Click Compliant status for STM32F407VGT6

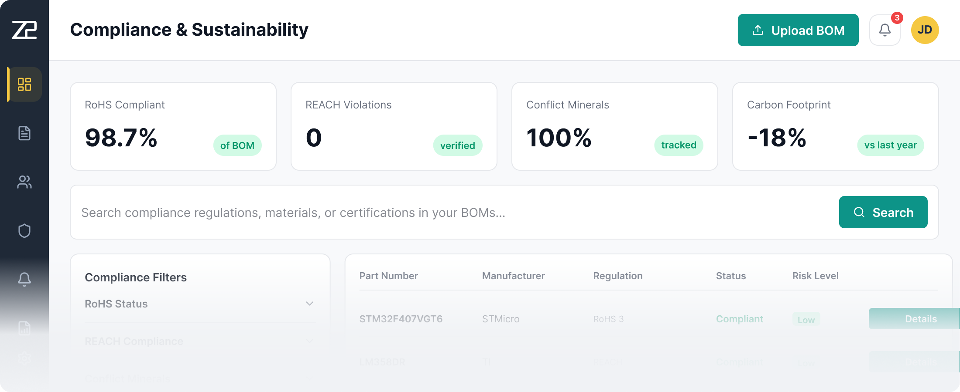pos(740,319)
